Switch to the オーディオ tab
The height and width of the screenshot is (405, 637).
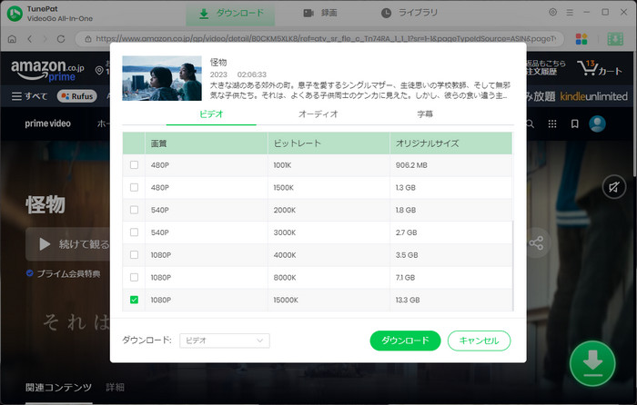tap(318, 114)
